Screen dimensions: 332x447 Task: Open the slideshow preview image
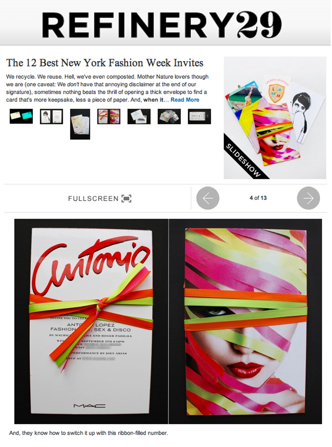pos(275,118)
